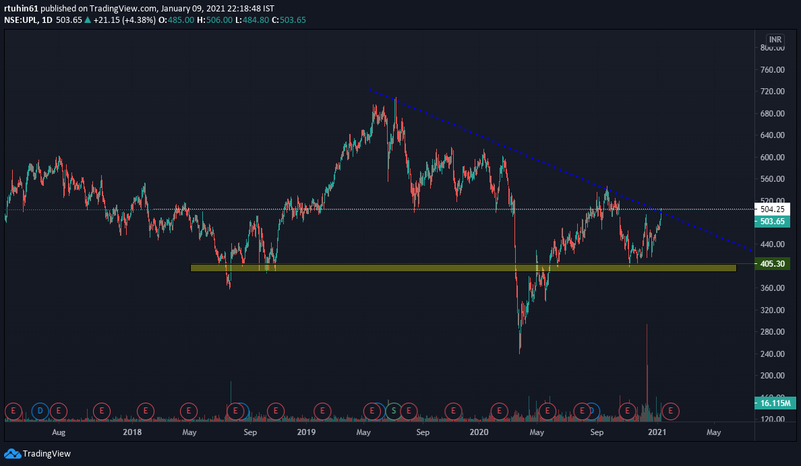801x466 pixels.
Task: Click the earnings marker directly above the Aug label
Action: click(59, 411)
